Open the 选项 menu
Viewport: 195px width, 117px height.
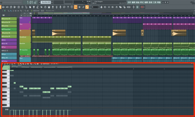coord(150,2)
